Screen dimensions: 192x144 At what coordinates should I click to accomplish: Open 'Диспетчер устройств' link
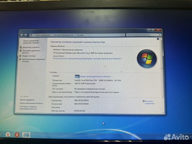tap(31, 47)
